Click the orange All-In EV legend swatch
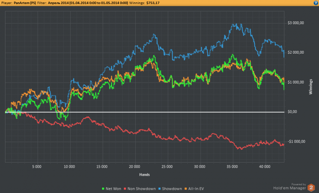 click(x=185, y=189)
